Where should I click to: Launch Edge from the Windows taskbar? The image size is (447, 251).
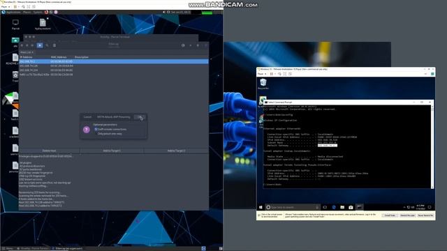pyautogui.click(x=334, y=207)
